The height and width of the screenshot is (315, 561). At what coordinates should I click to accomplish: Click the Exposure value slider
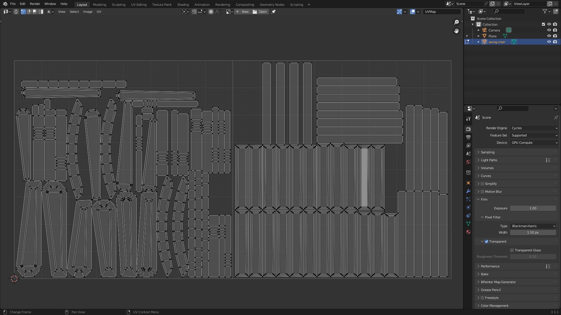tap(533, 208)
